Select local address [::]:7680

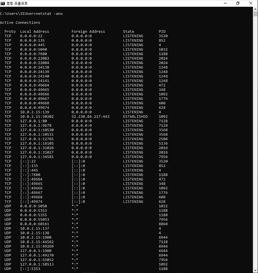[x=30, y=175]
